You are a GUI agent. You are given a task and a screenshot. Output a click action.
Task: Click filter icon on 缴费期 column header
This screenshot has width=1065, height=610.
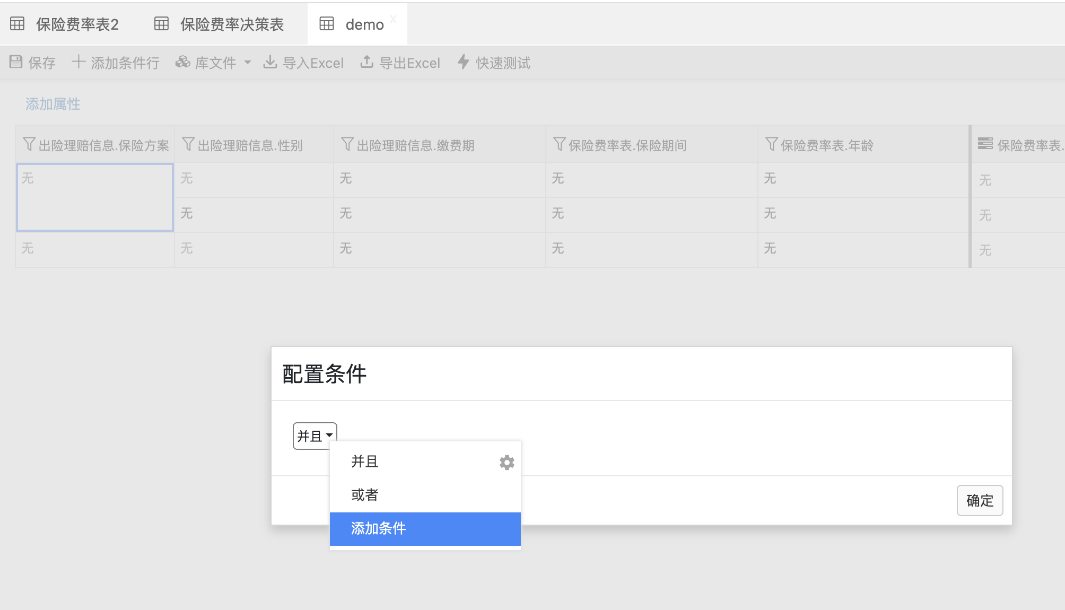347,144
